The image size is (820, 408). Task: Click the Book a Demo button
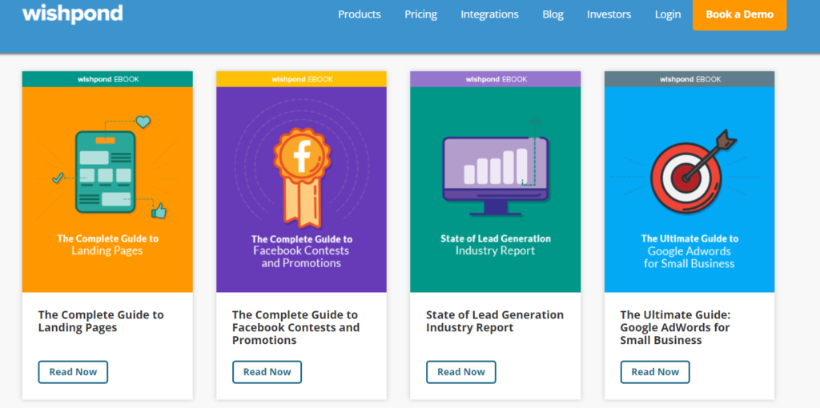(x=739, y=14)
